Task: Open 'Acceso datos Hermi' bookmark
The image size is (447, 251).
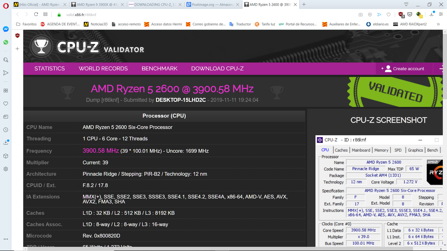Action: tap(163, 24)
